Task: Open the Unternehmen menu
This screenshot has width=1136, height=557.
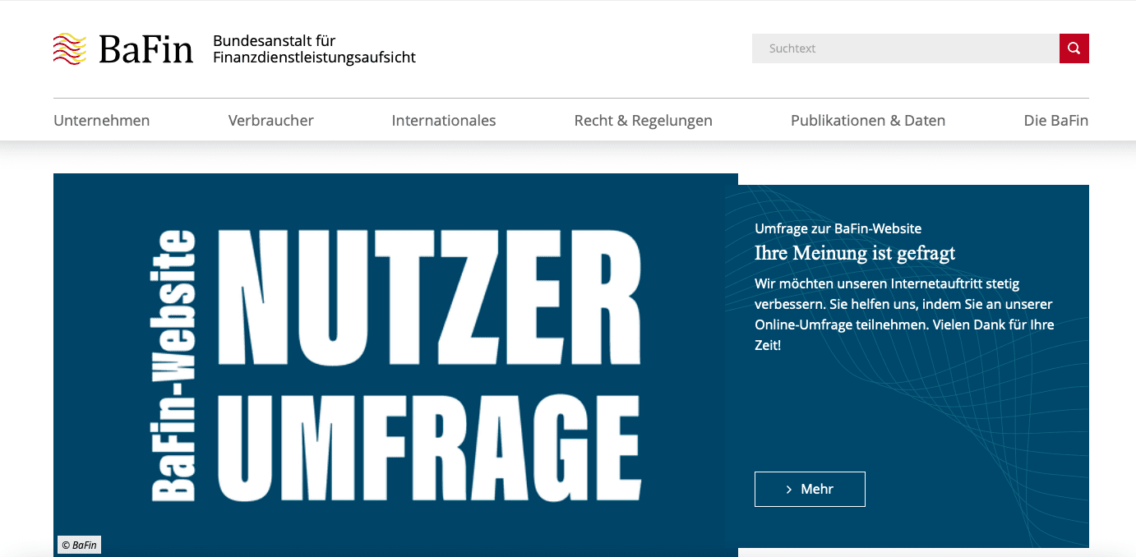Action: (102, 121)
